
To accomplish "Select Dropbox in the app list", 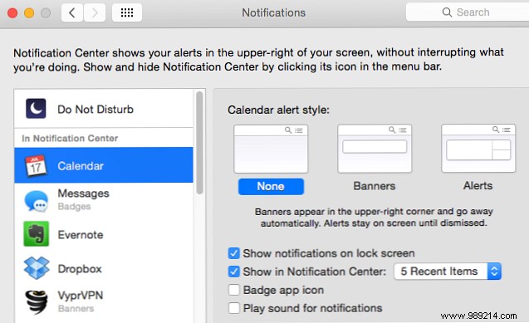I will [x=104, y=269].
